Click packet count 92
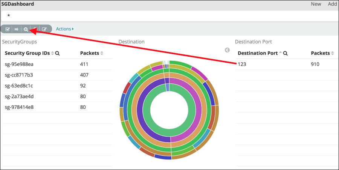 click(x=83, y=86)
